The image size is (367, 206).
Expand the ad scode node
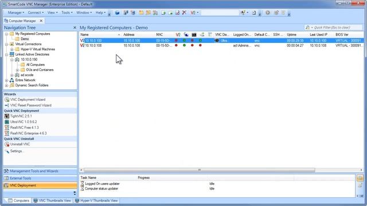(11, 75)
